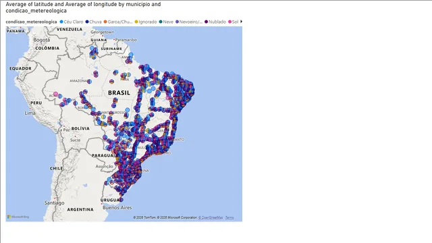Screen dimensions: 432x243
Task: Select the Ignorado legend entry
Action: click(146, 22)
